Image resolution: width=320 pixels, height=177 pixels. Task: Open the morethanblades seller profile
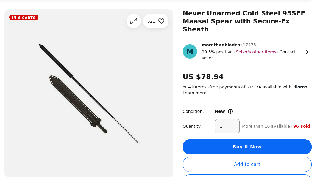click(x=221, y=45)
